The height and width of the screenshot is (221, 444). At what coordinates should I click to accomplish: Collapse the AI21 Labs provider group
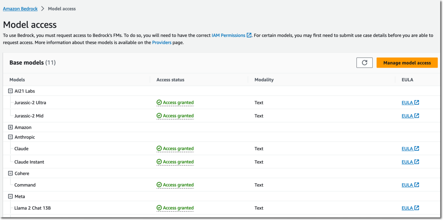click(x=11, y=91)
